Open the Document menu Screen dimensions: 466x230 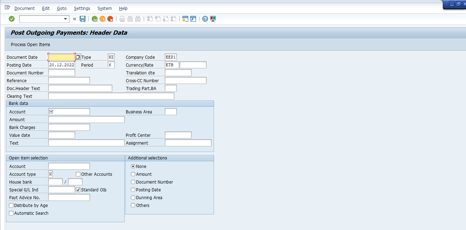[24, 8]
